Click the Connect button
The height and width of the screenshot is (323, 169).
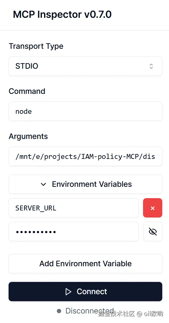[x=85, y=291]
